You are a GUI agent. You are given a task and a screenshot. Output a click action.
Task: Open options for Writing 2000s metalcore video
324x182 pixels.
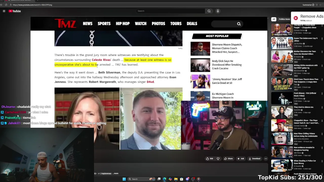pyautogui.click(x=322, y=66)
